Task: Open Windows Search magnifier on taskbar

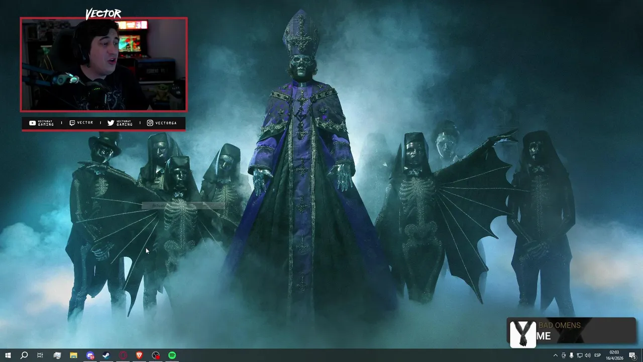Action: pyautogui.click(x=24, y=355)
